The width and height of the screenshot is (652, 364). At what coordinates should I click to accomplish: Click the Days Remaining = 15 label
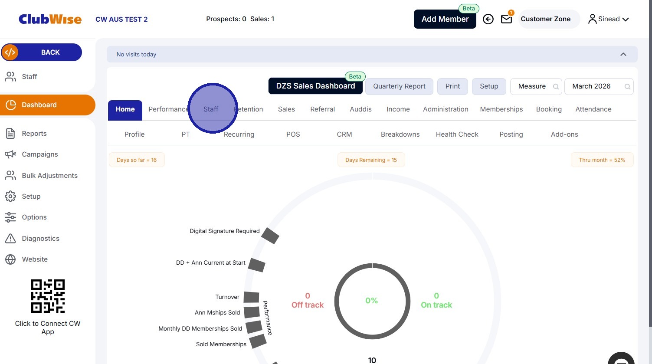pos(371,160)
